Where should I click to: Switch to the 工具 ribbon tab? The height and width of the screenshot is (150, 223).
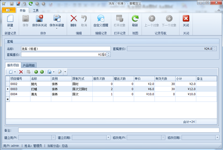(x=36, y=11)
